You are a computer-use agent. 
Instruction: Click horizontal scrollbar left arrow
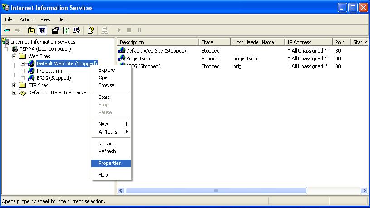(121, 190)
